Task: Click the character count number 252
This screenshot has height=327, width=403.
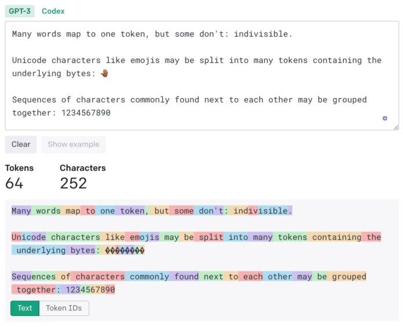Action: tap(73, 183)
